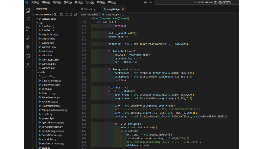Image resolution: width=263 pixels, height=149 pixels.
Task: Open RemoteDiagnosis.py in explorer
Action: [53, 131]
